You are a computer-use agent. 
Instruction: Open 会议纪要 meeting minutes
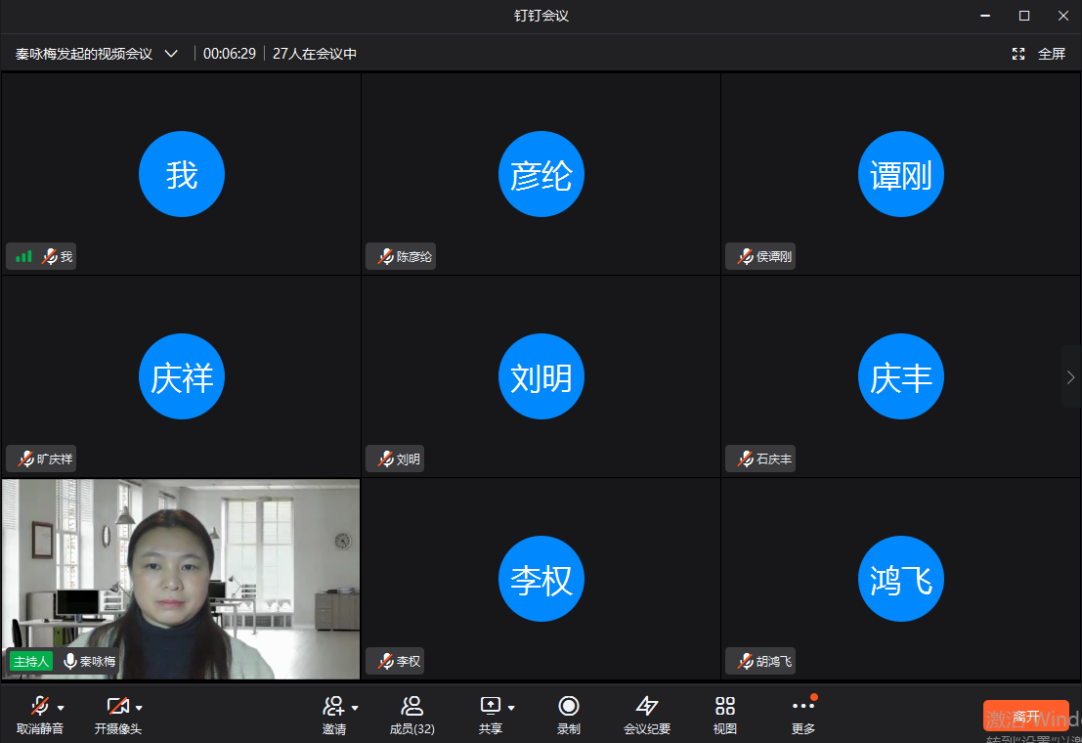coord(647,707)
